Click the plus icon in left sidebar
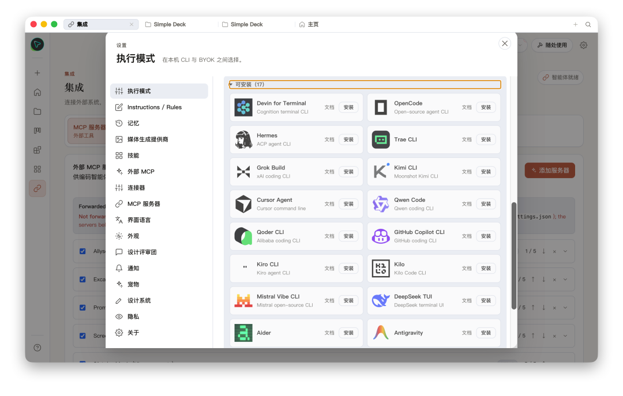Screen dimensions: 623x396 click(x=37, y=73)
